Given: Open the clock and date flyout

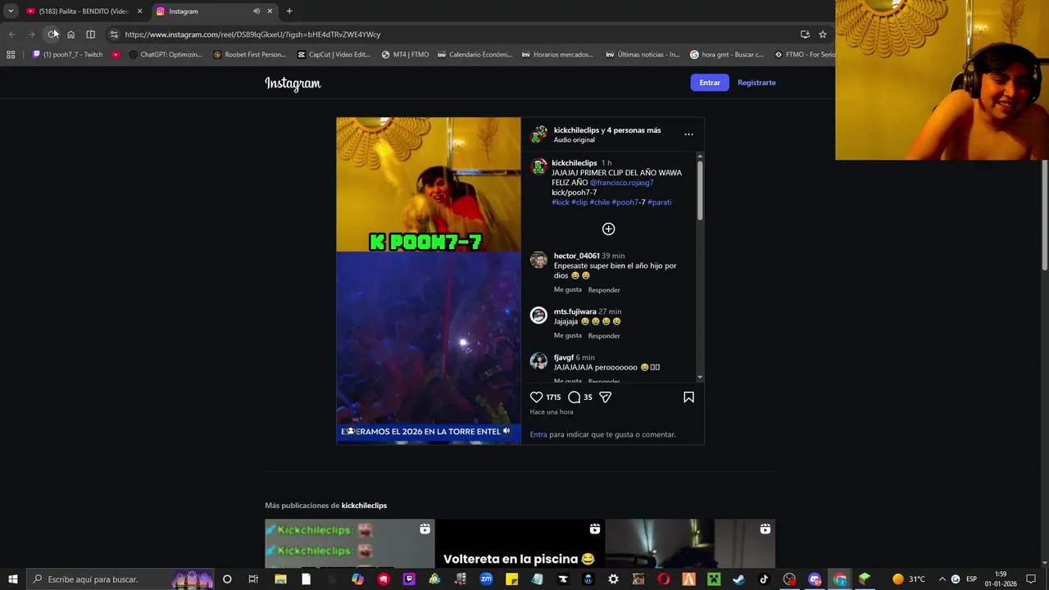Looking at the screenshot, I should [x=1001, y=579].
